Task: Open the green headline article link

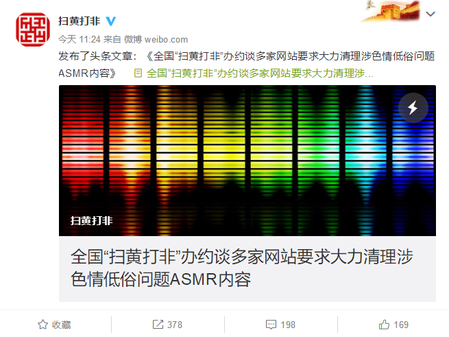Action: [260, 73]
